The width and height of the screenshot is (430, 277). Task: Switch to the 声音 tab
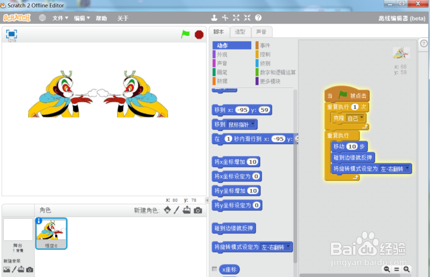click(261, 32)
